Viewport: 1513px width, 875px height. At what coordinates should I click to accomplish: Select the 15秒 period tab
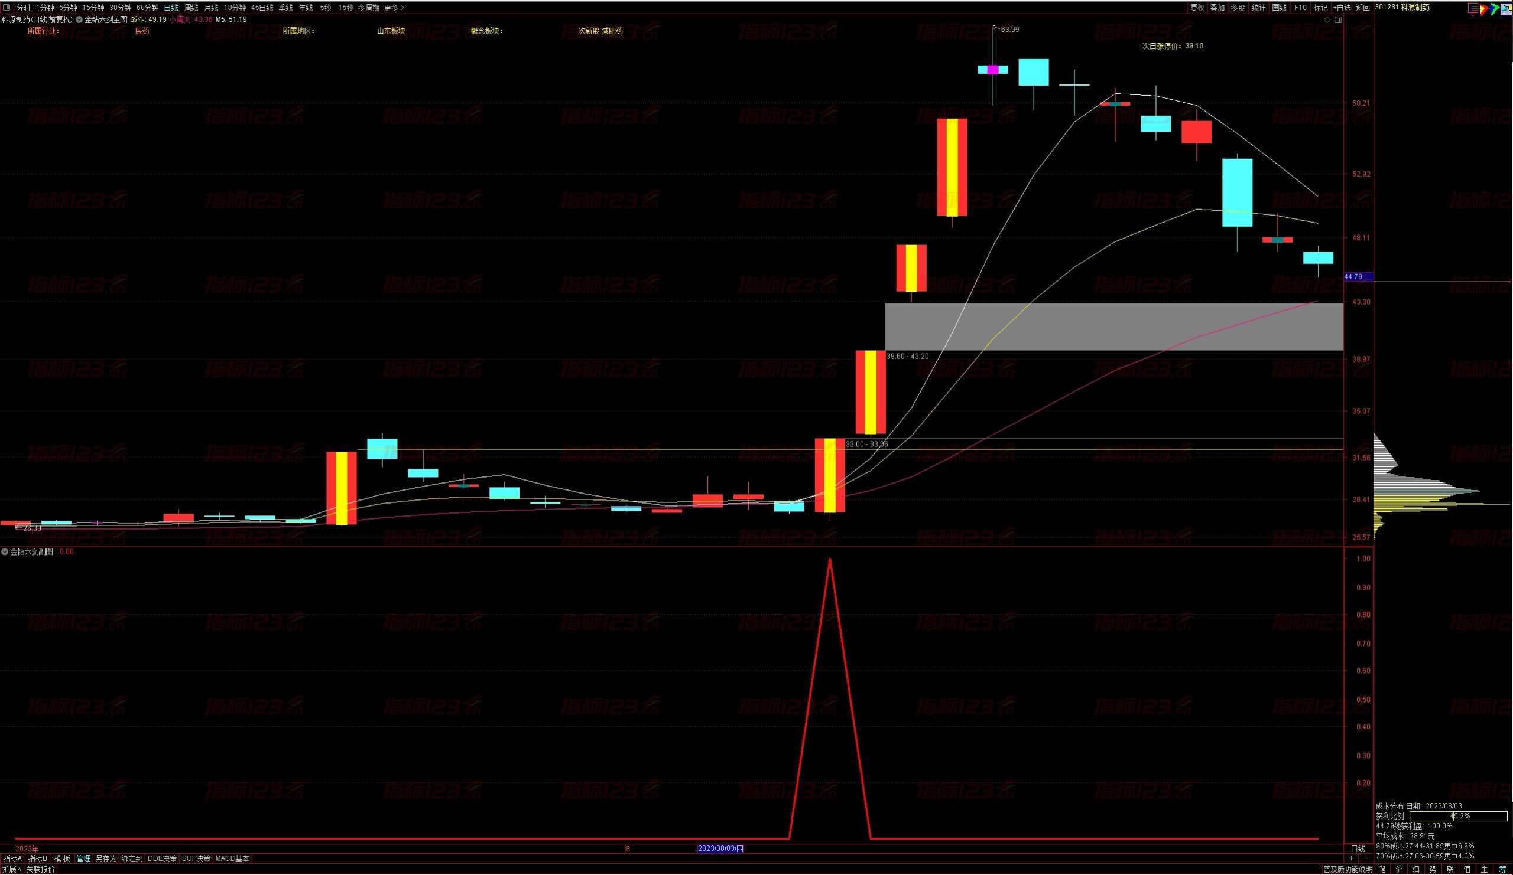pos(345,8)
